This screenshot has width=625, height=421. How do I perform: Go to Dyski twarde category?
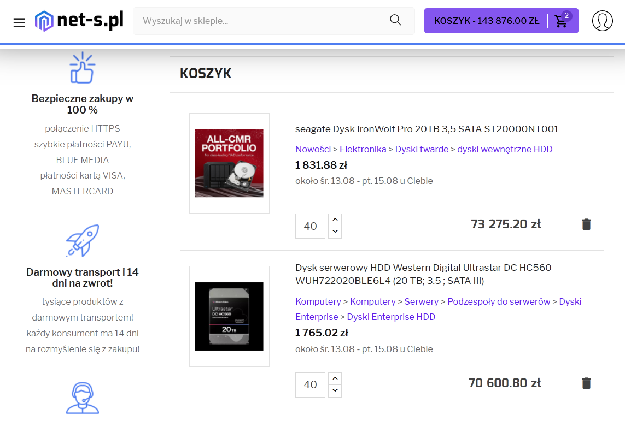tap(422, 149)
